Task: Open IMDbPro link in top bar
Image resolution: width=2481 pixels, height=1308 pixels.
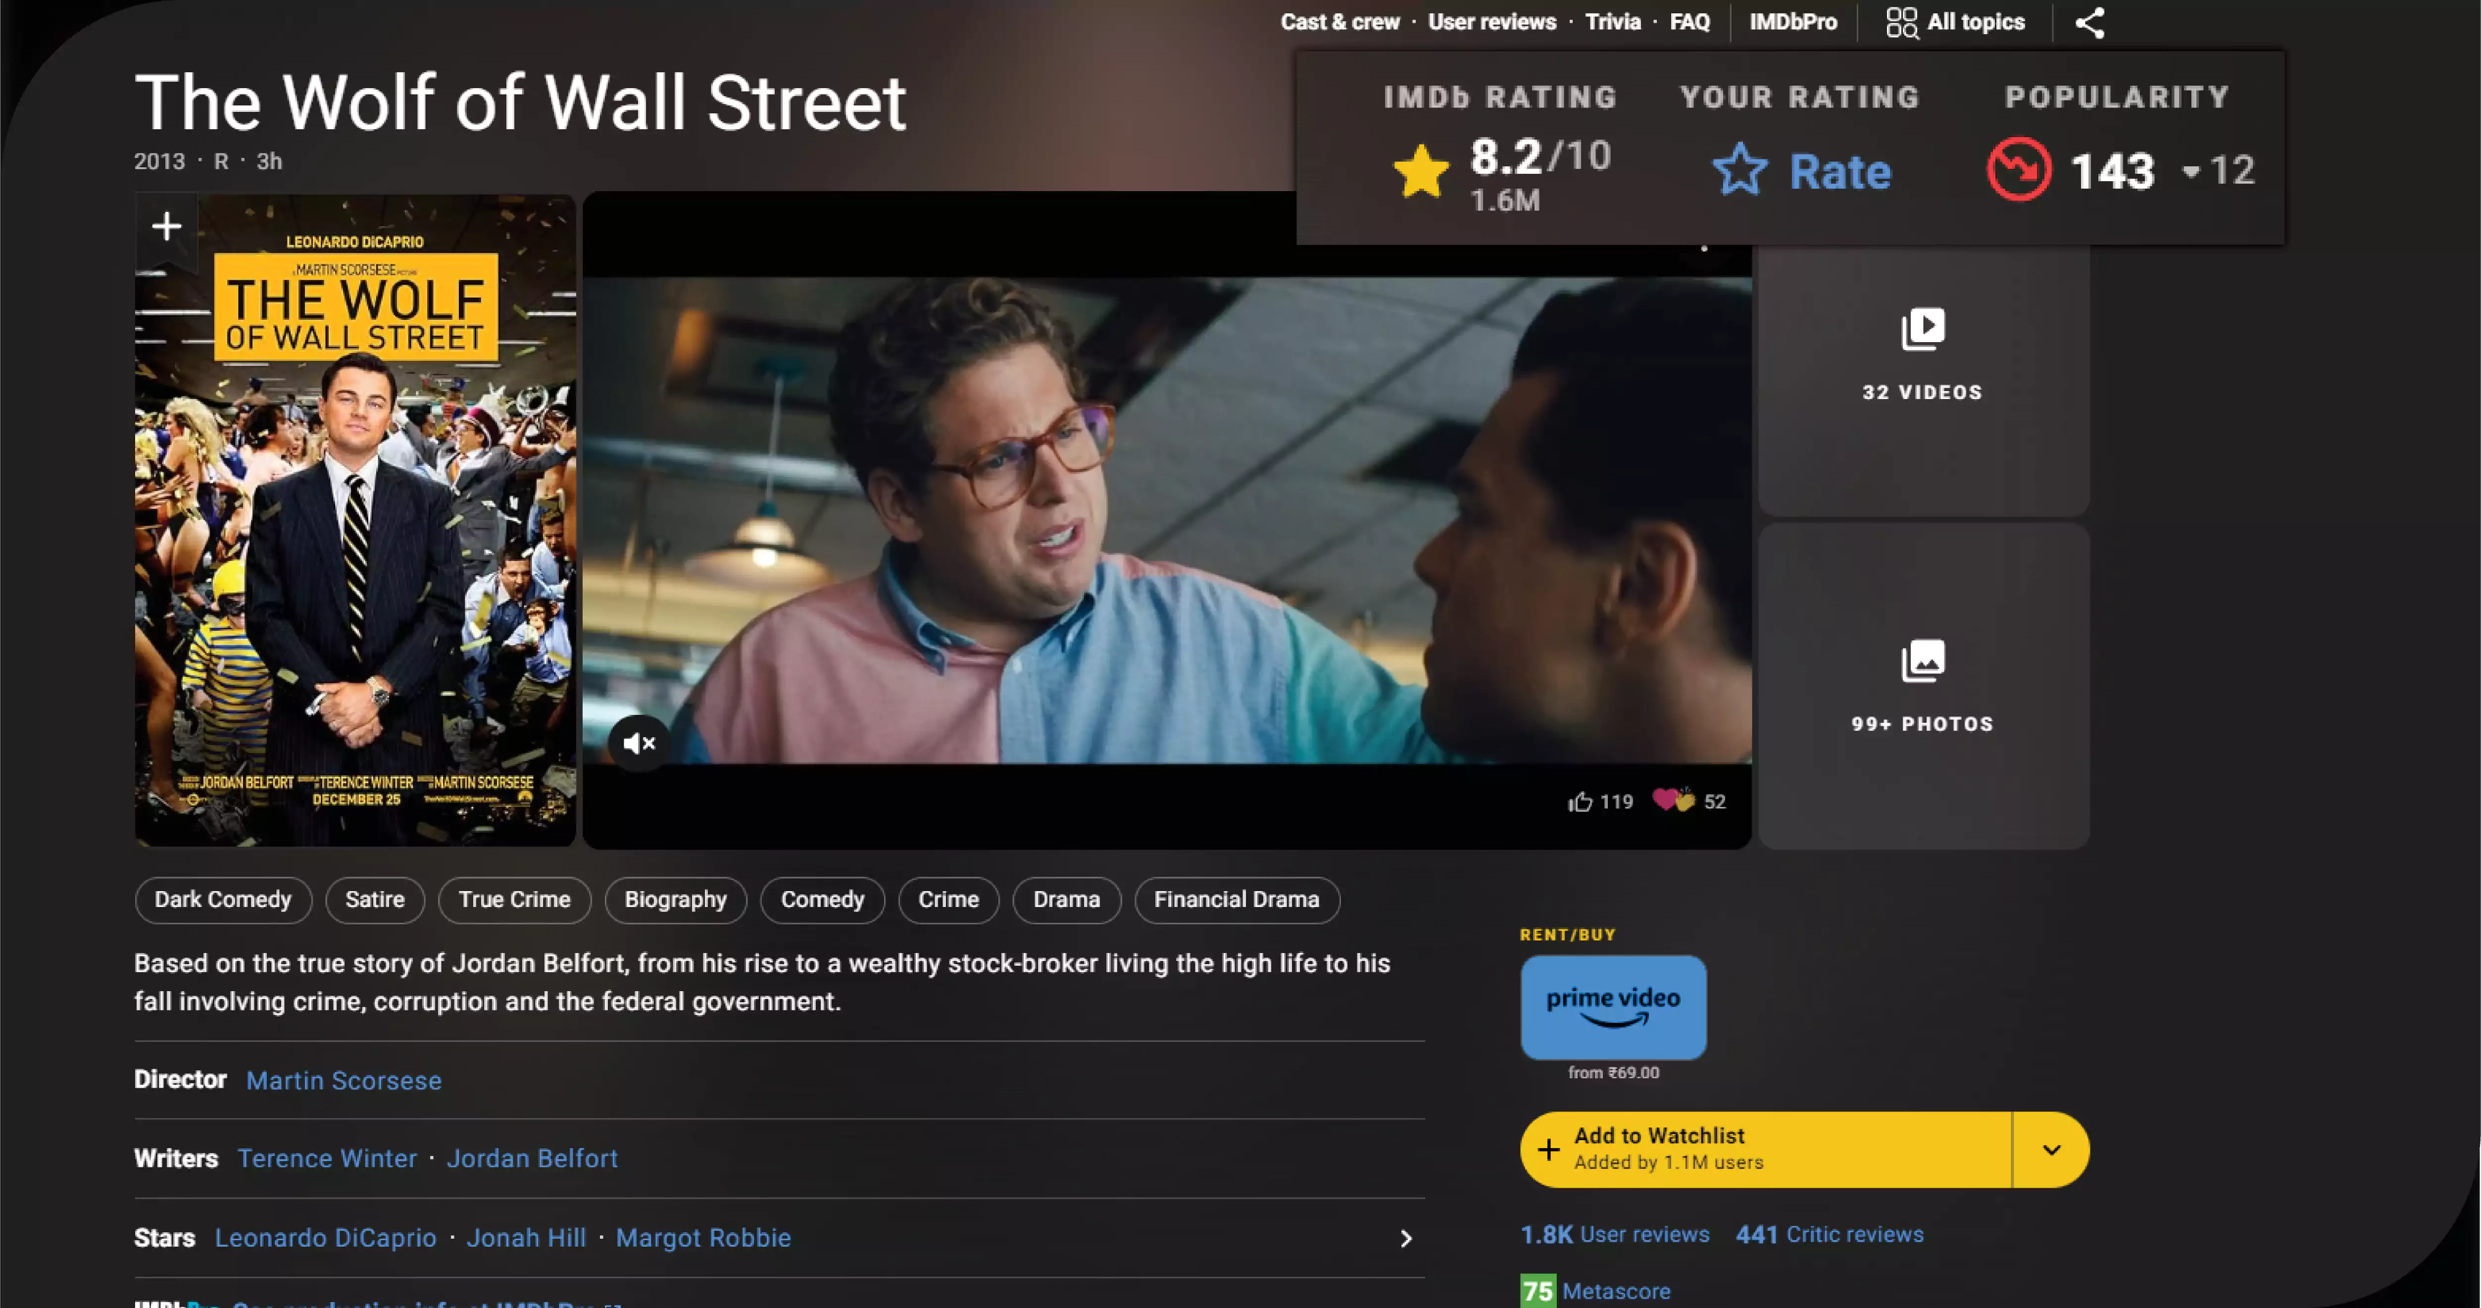Action: (x=1793, y=22)
